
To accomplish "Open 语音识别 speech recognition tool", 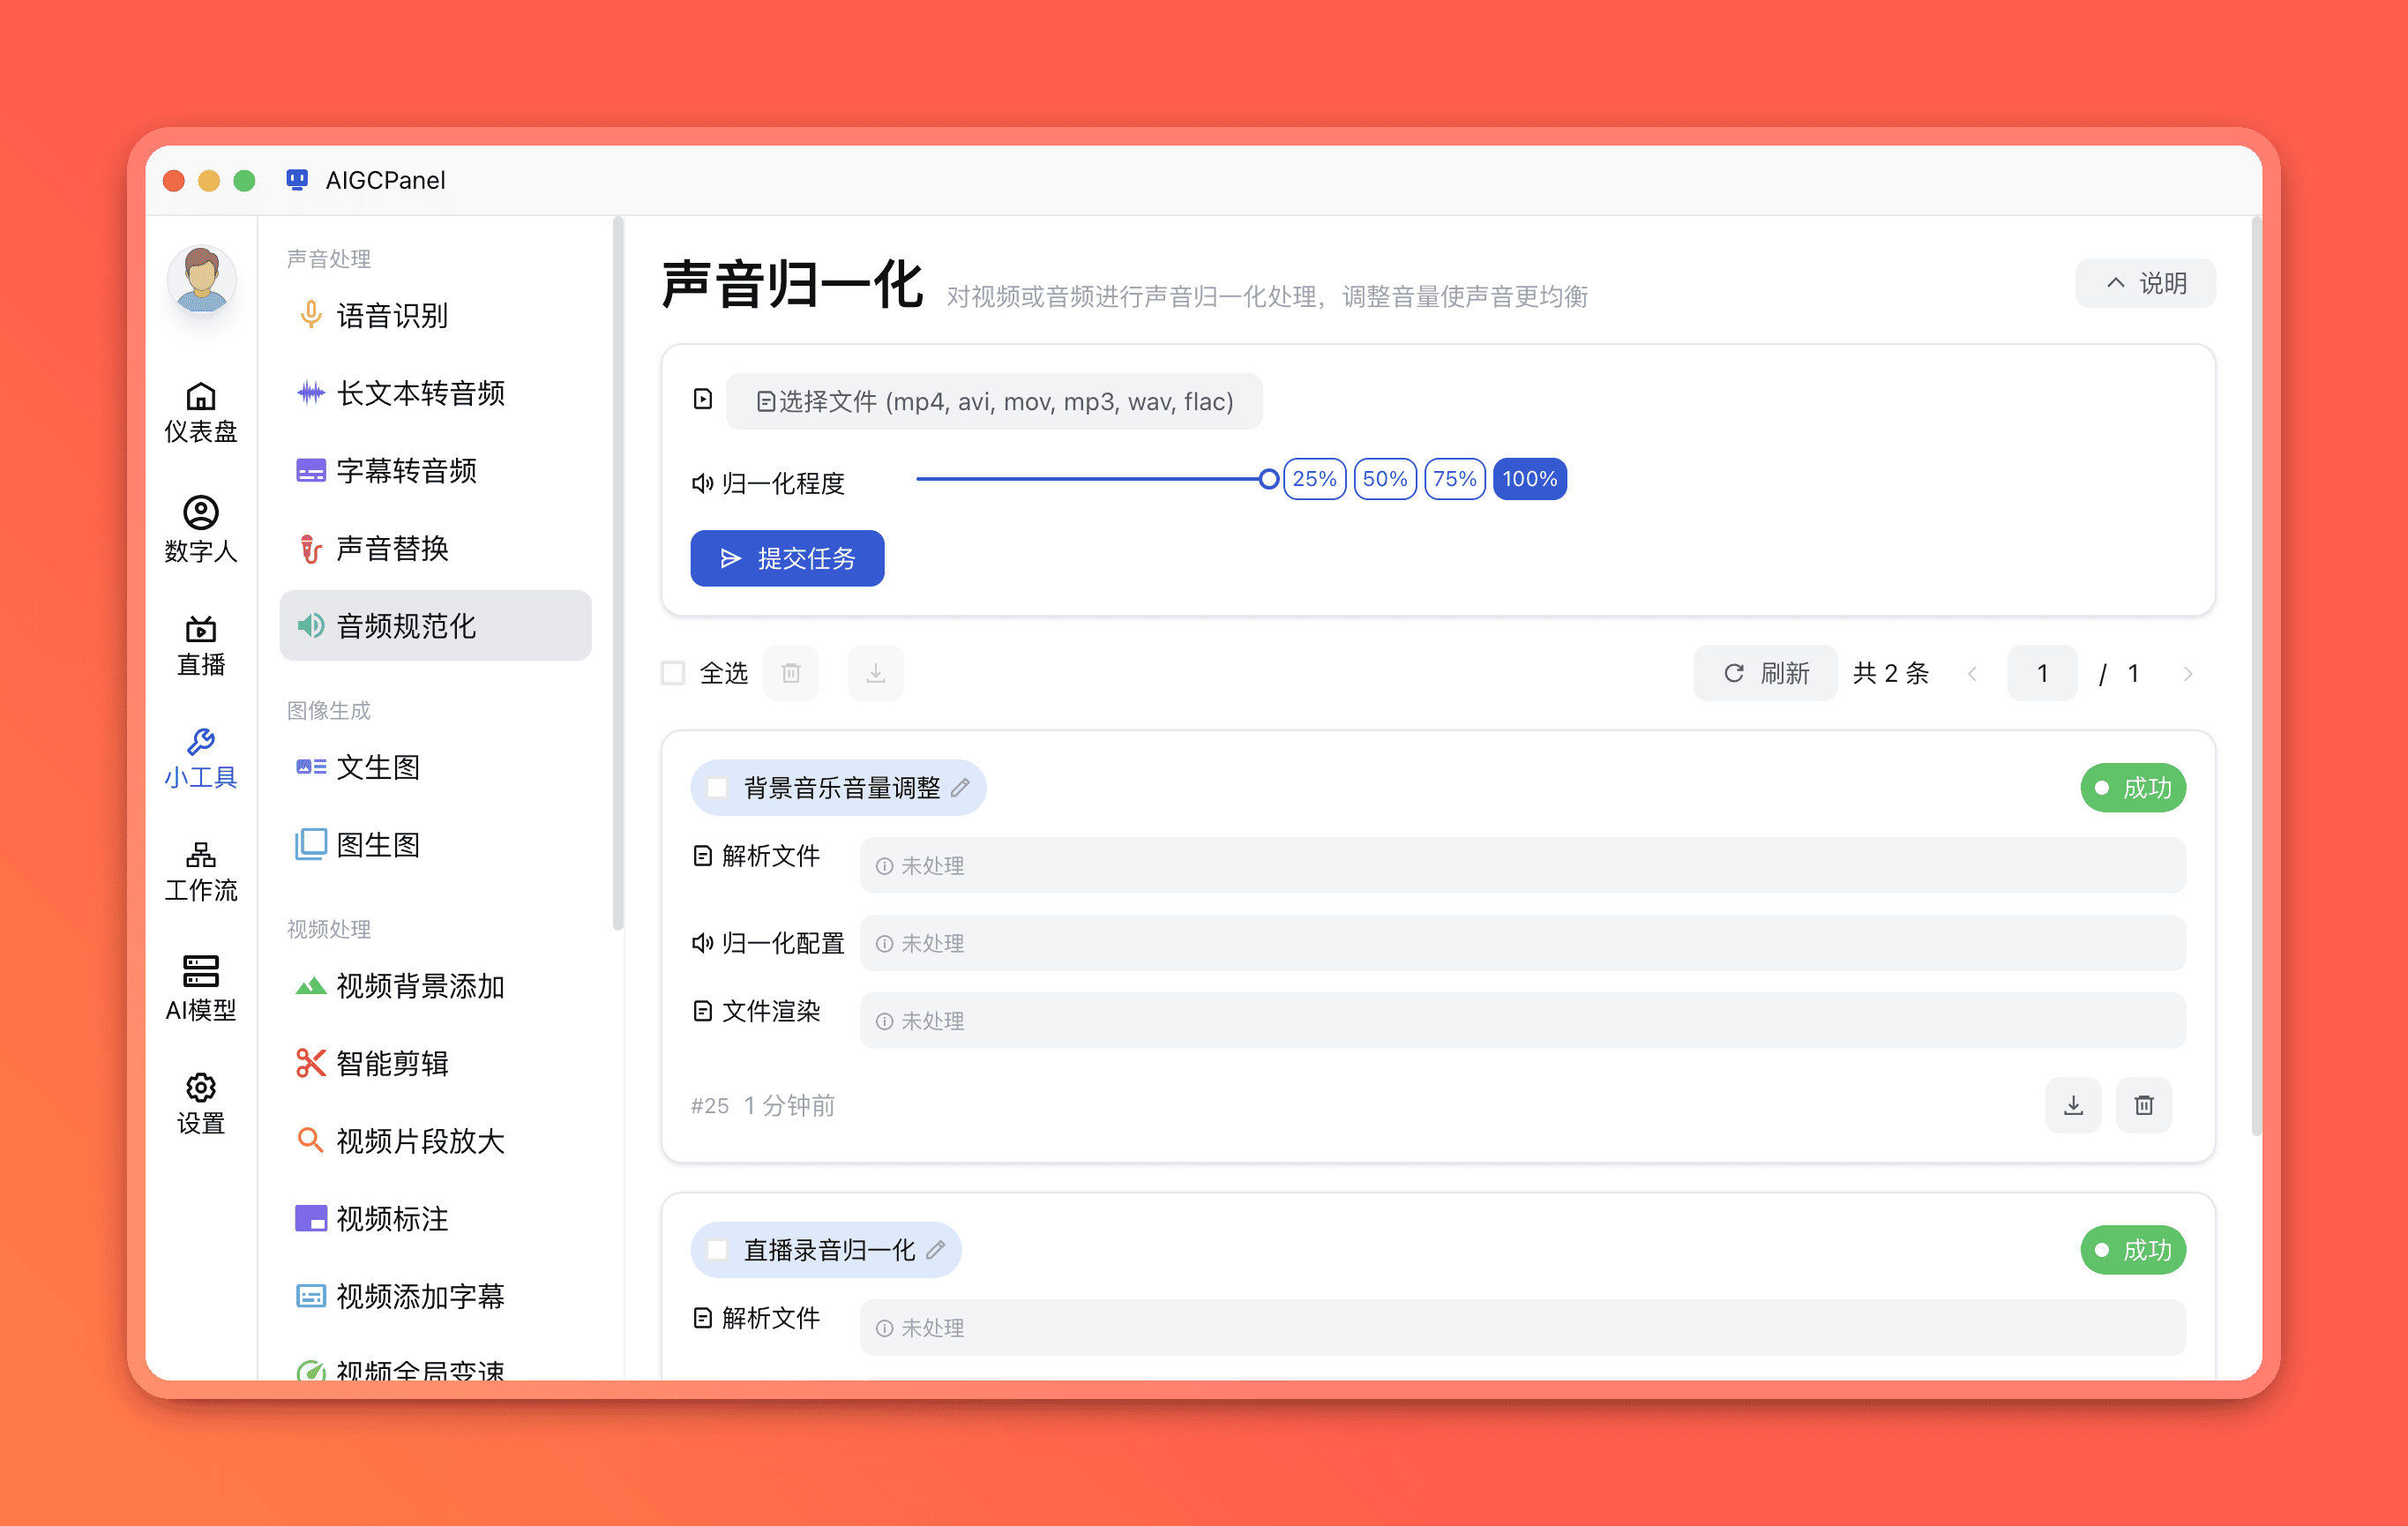I will tap(435, 316).
